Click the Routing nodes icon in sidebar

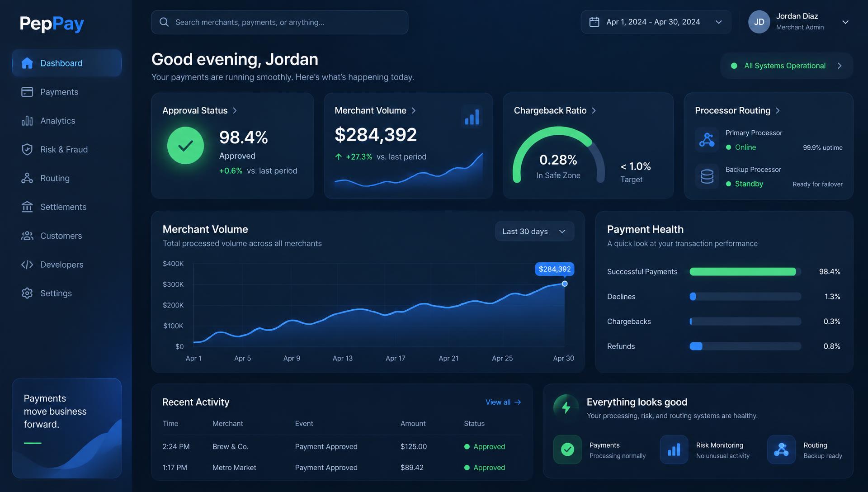[27, 178]
